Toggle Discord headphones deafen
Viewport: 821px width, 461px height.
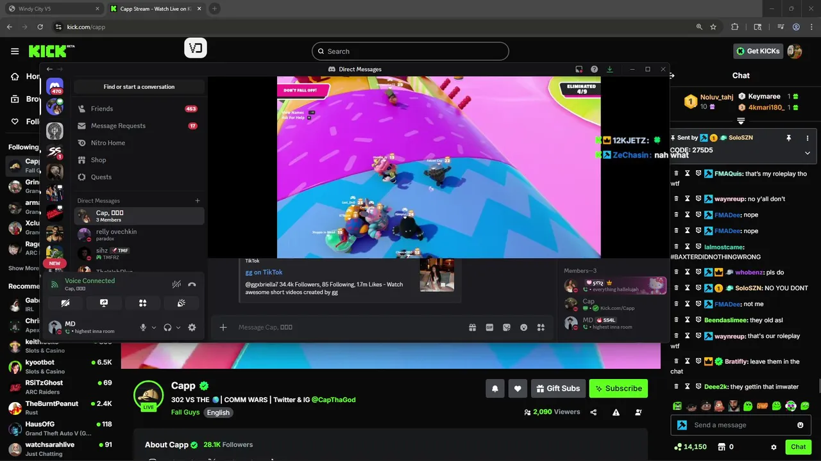pyautogui.click(x=167, y=327)
